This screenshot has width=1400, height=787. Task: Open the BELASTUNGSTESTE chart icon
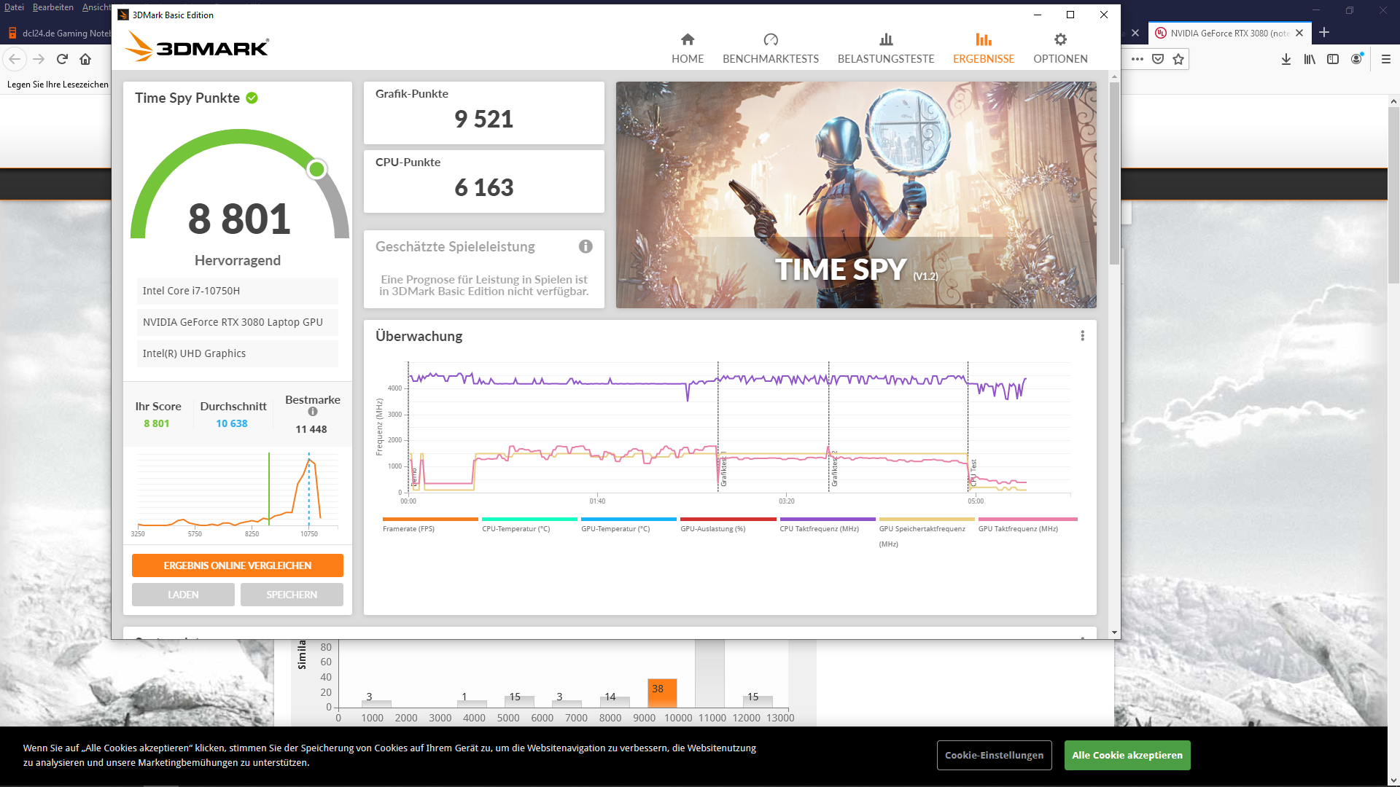click(x=885, y=39)
